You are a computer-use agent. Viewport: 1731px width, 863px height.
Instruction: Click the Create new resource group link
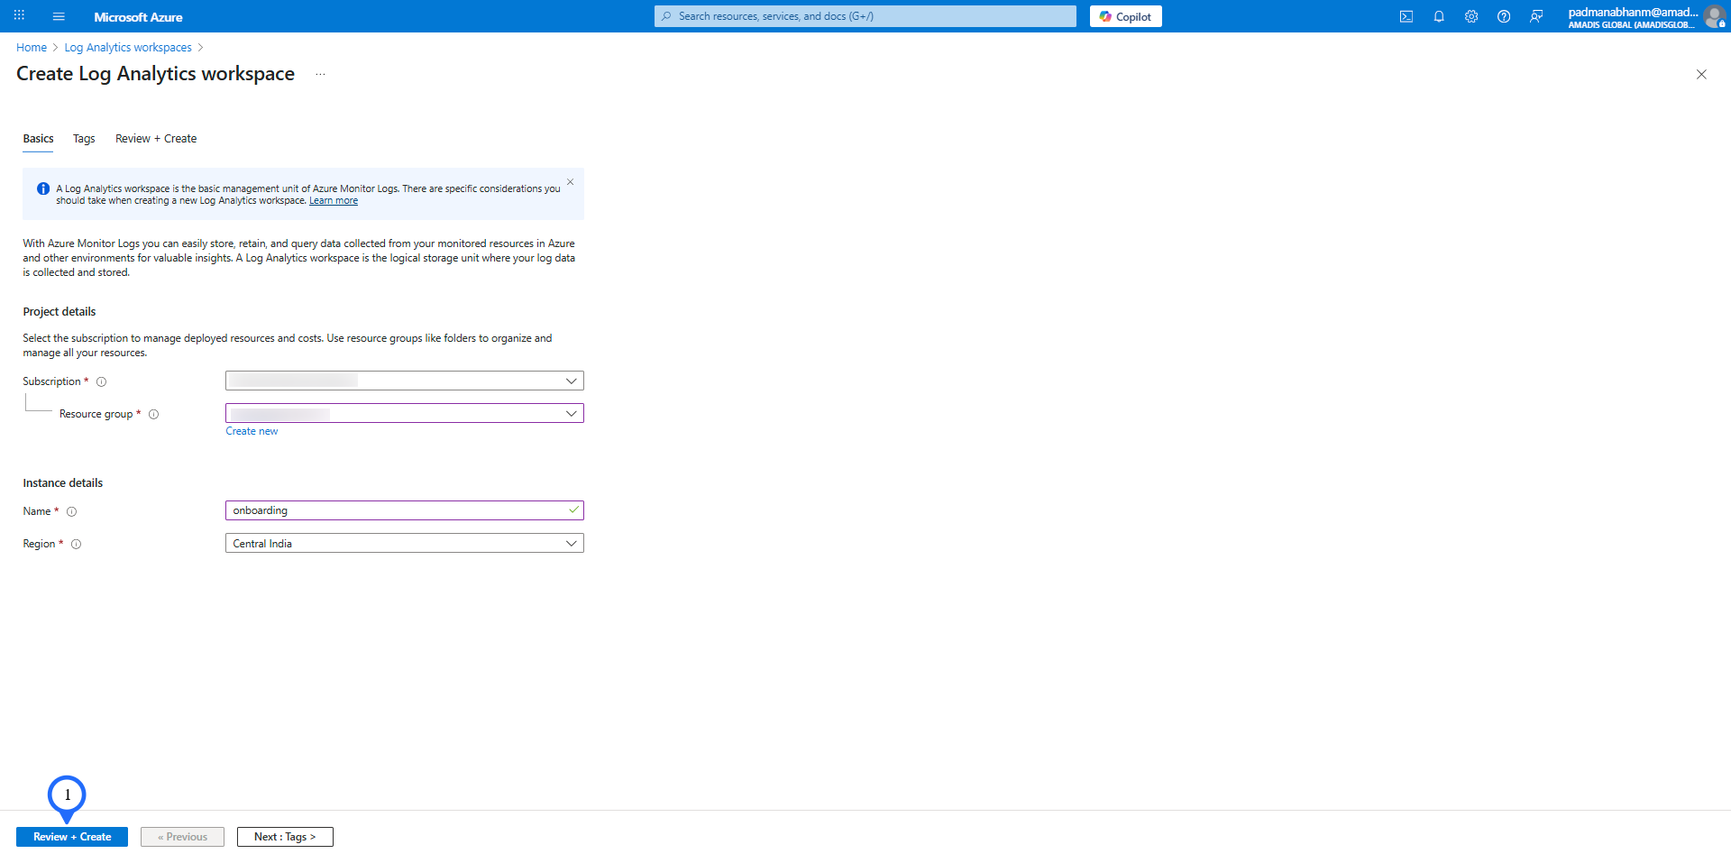click(252, 431)
